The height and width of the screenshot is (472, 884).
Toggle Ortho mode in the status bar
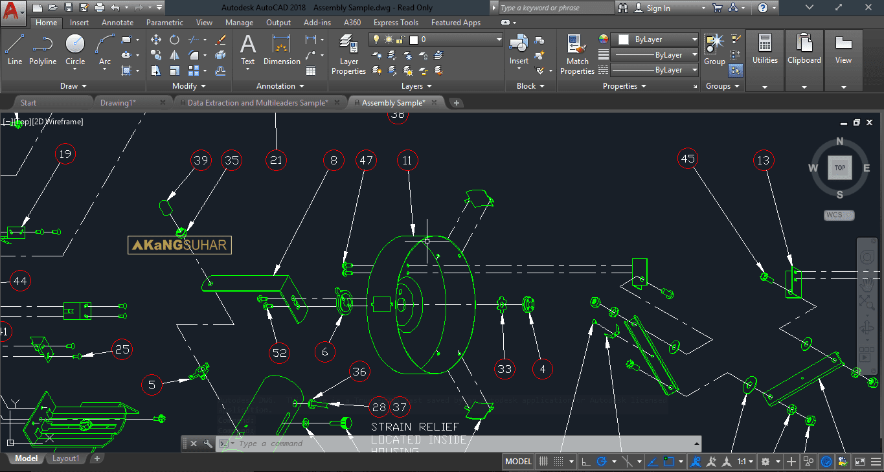pyautogui.click(x=585, y=462)
